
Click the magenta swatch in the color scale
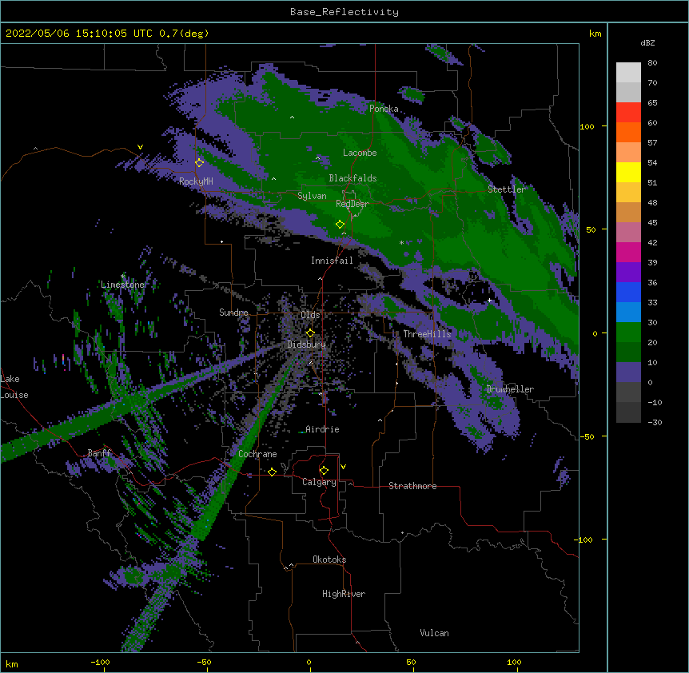(x=628, y=252)
